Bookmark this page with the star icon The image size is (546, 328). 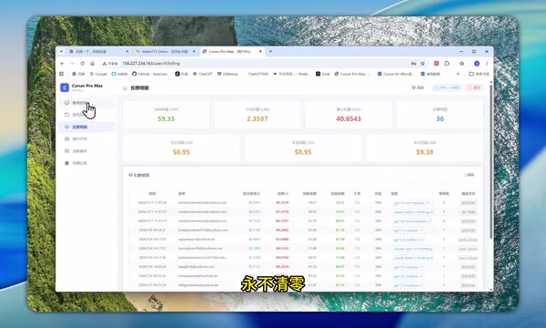[x=423, y=64]
